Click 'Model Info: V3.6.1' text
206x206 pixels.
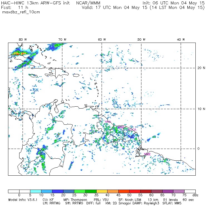(x=23, y=200)
